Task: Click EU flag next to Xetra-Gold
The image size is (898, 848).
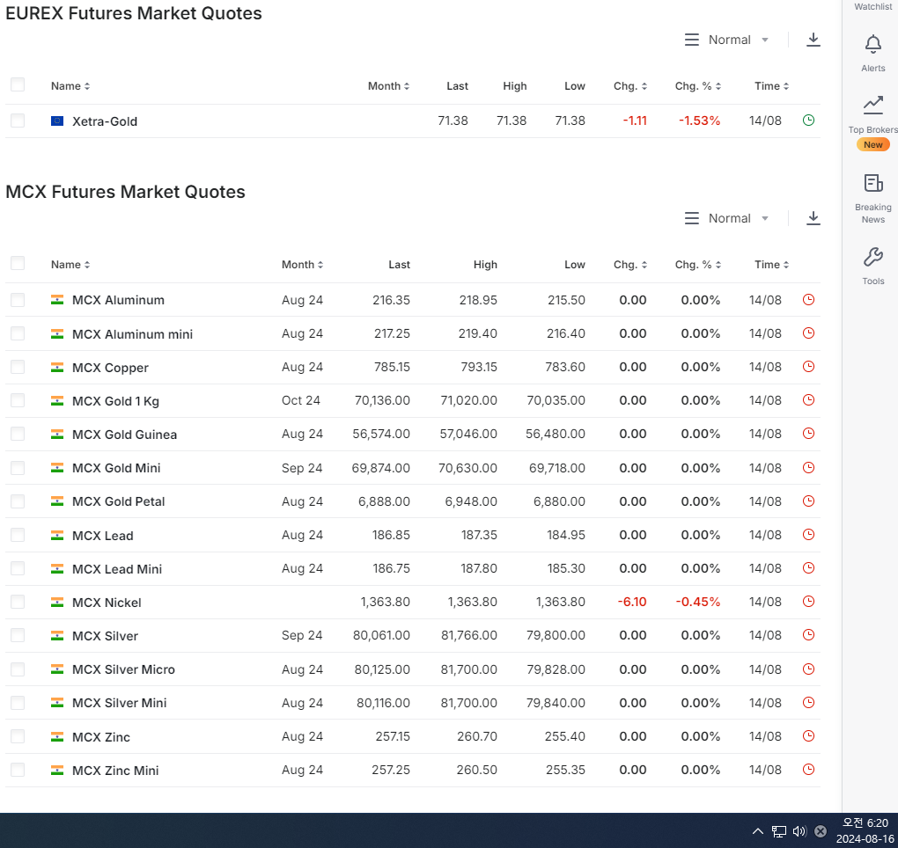Action: coord(56,121)
